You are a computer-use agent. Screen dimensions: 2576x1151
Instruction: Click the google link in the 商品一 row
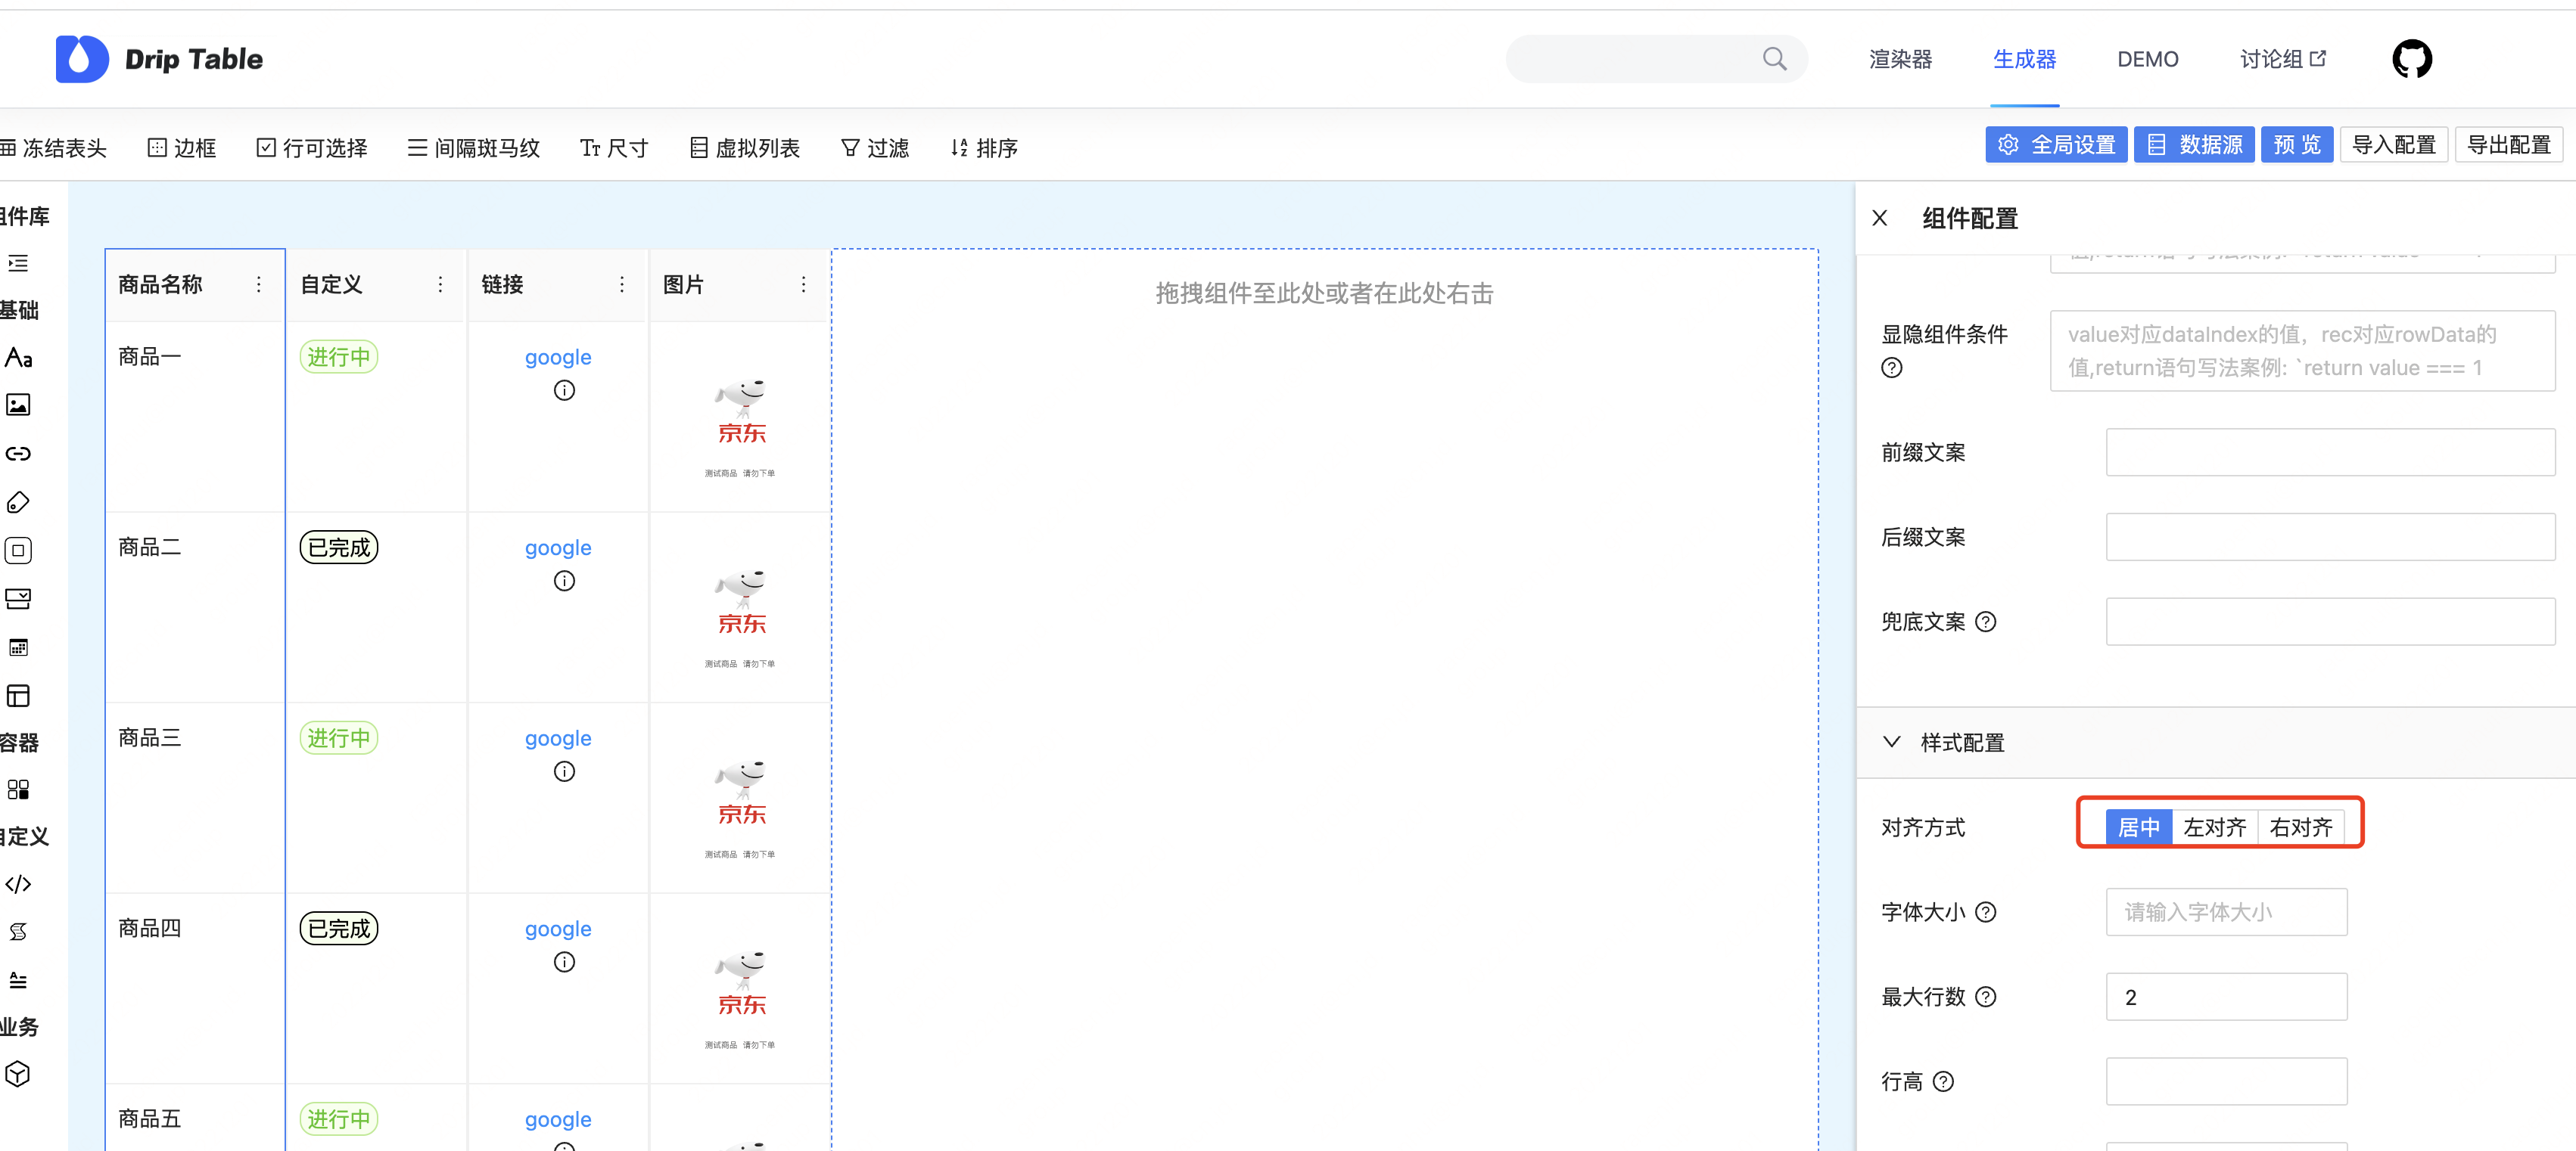pyautogui.click(x=557, y=357)
